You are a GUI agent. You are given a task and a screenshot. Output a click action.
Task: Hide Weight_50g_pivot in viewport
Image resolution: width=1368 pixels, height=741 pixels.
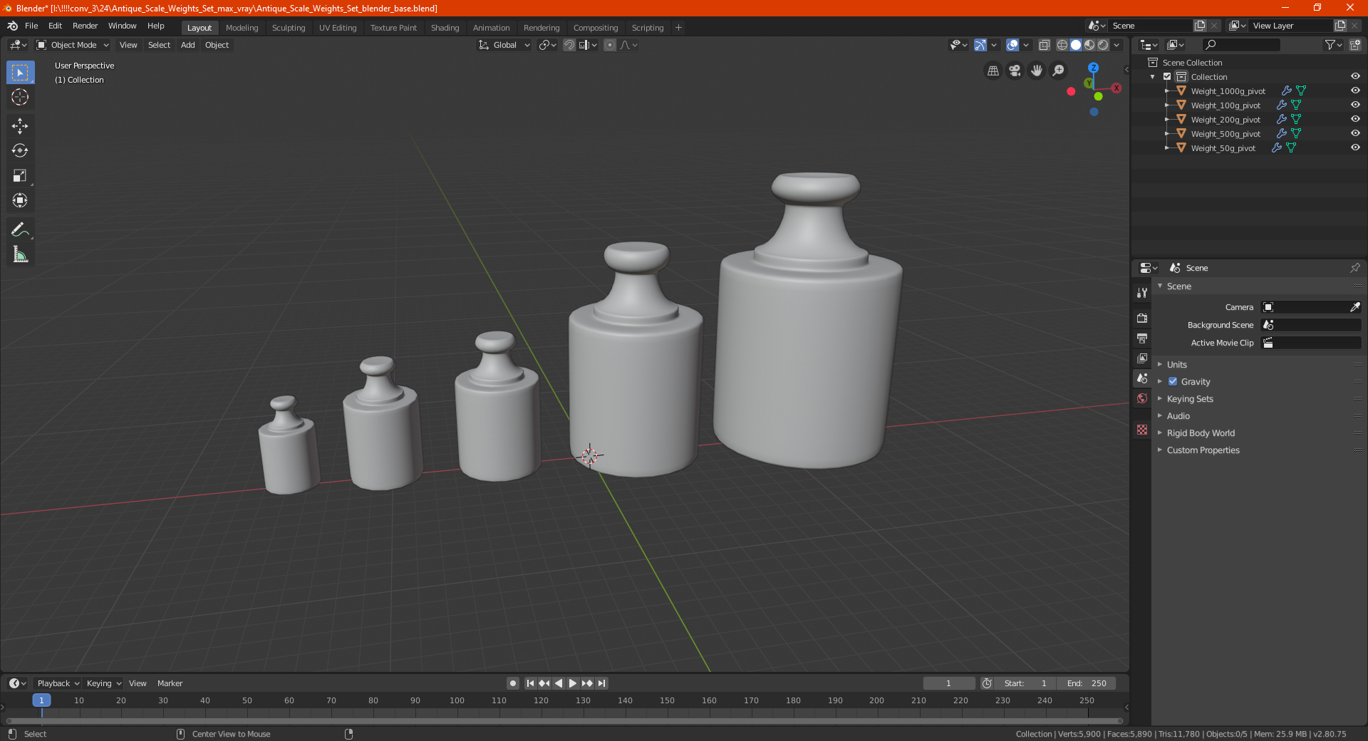point(1355,147)
